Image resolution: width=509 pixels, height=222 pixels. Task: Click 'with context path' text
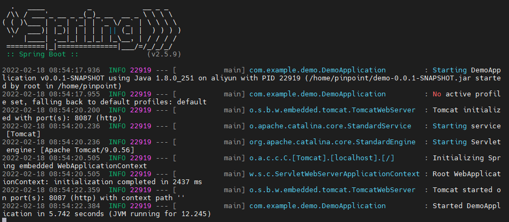click(x=138, y=198)
